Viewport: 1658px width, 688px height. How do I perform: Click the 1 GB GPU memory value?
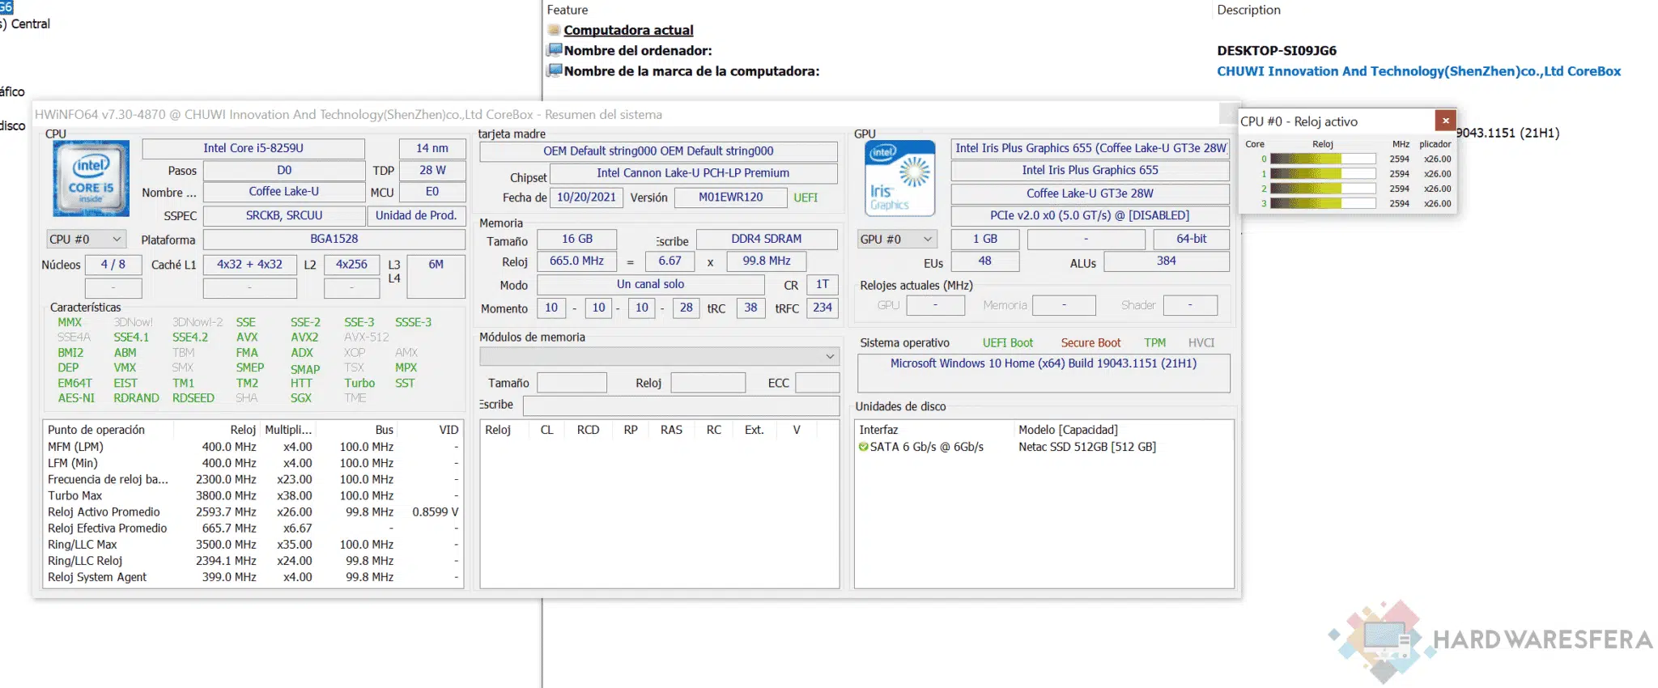985,240
